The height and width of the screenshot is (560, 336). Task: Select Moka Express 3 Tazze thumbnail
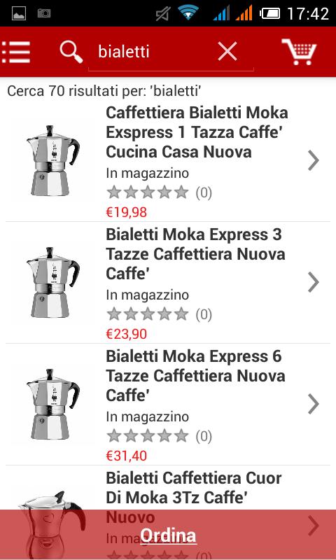(x=52, y=282)
